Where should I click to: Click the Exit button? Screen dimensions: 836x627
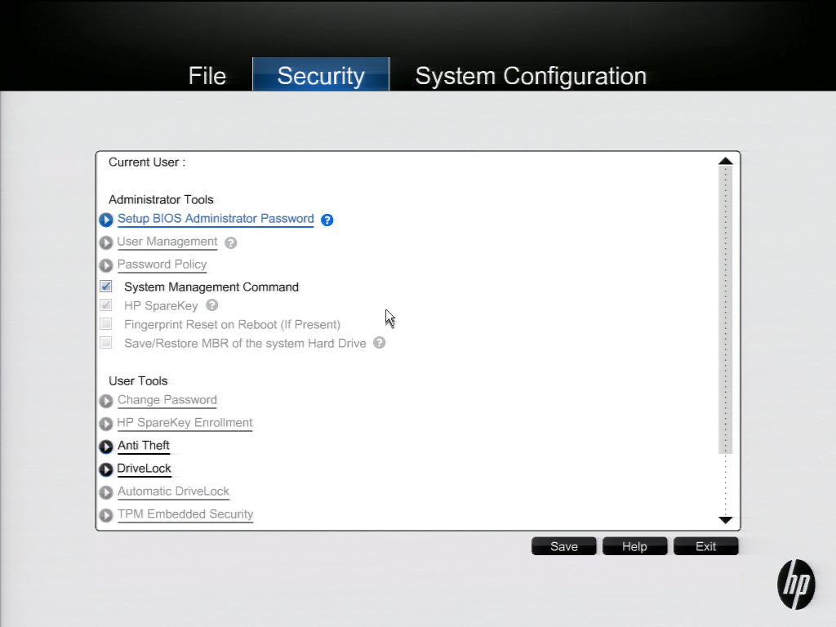pyautogui.click(x=705, y=546)
